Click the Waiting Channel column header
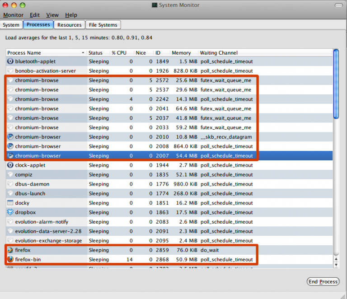 coord(219,53)
